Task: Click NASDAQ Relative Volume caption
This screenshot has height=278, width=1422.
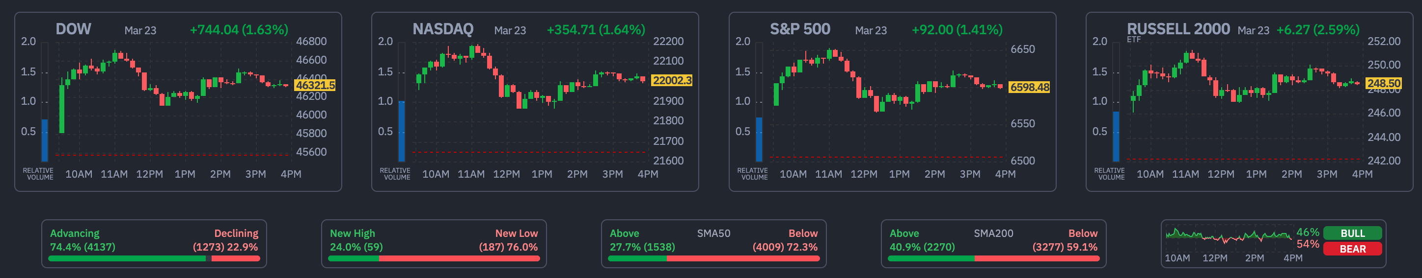Action: (395, 174)
